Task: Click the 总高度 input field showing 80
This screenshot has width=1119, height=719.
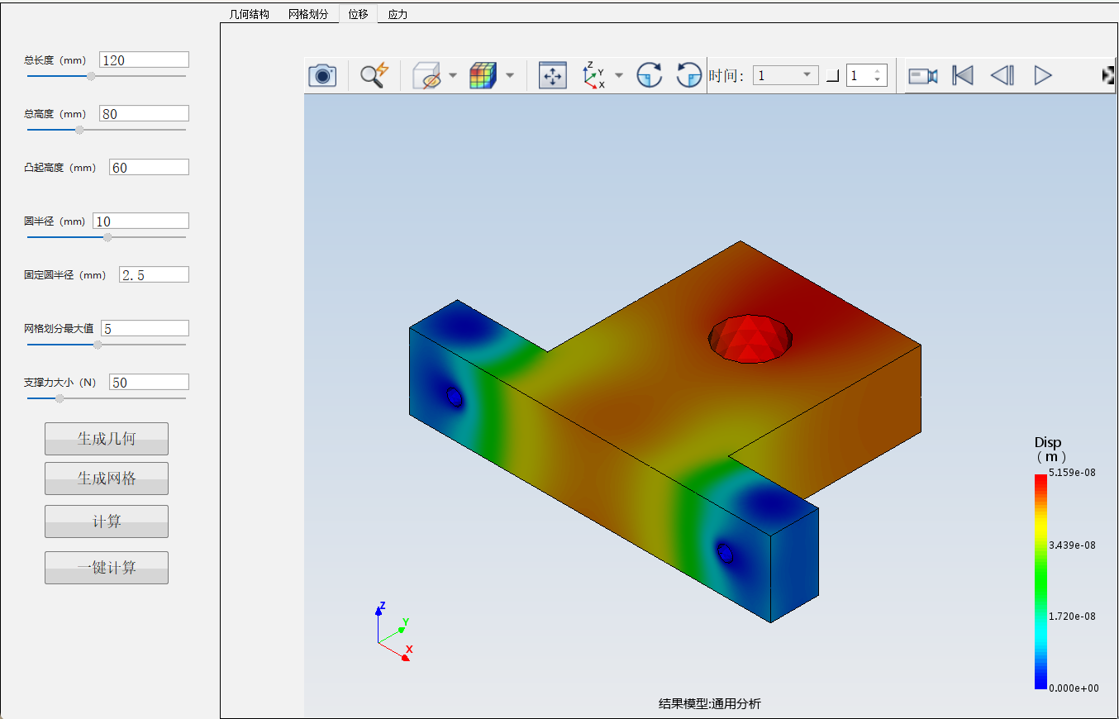Action: coord(144,113)
